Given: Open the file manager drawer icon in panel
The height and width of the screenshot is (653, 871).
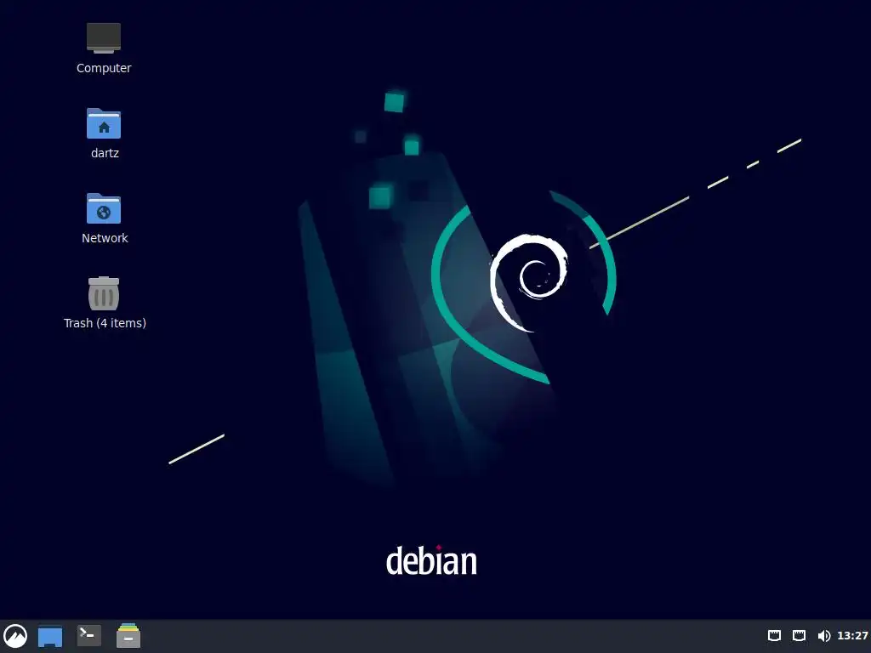Looking at the screenshot, I should tap(128, 636).
